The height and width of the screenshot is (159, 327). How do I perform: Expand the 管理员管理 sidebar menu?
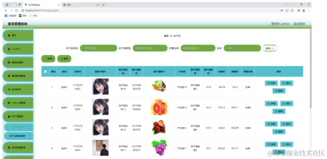pos(18,62)
